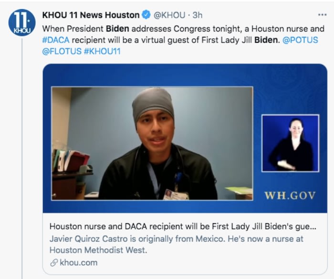This screenshot has height=279, width=334.
Task: Open the @FLOTUS mention
Action: pos(62,51)
